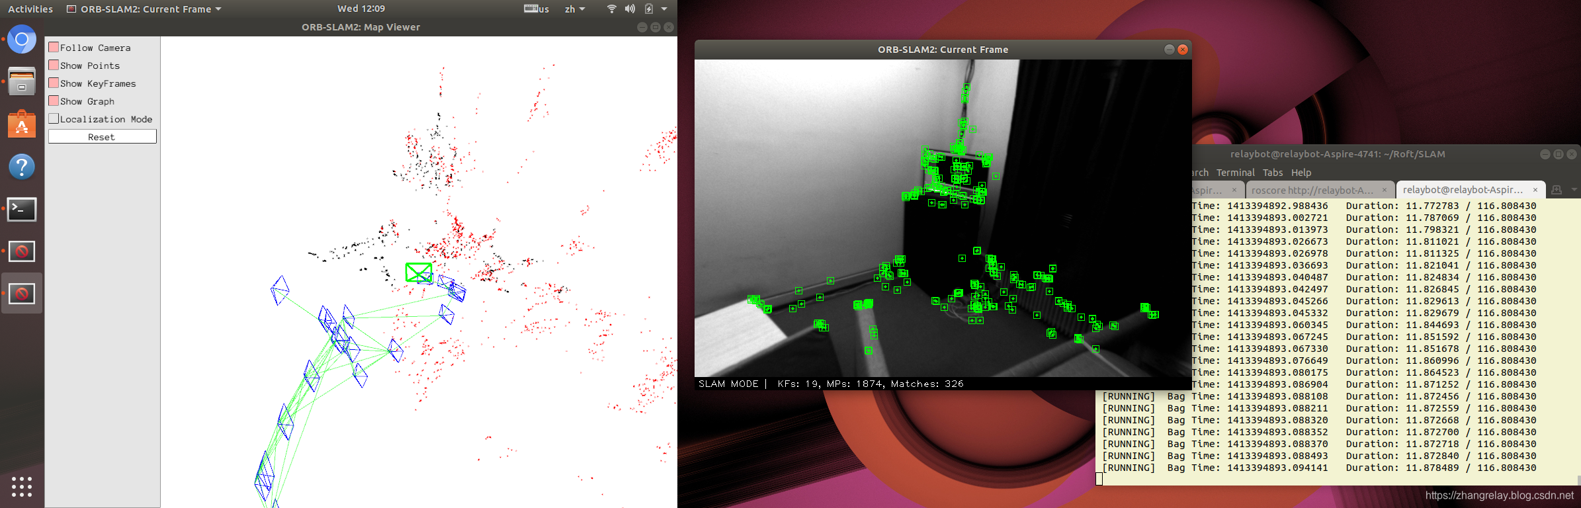Screen dimensions: 1581x508
Task: Click the terminal line with time 1413394892.988436
Action: coord(1364,206)
